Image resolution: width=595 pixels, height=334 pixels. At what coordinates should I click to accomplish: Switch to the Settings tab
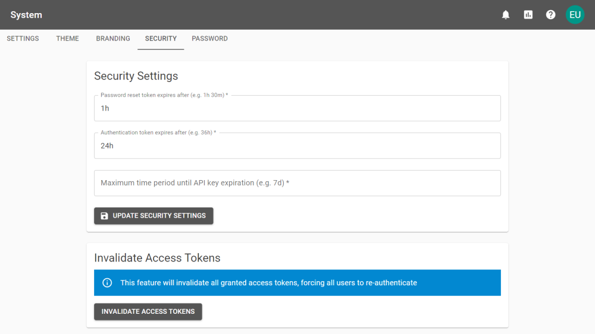click(23, 39)
